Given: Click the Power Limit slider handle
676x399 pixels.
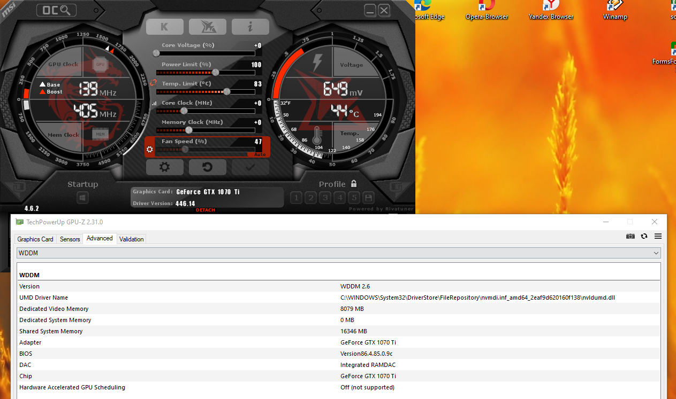Looking at the screenshot, I should 215,72.
